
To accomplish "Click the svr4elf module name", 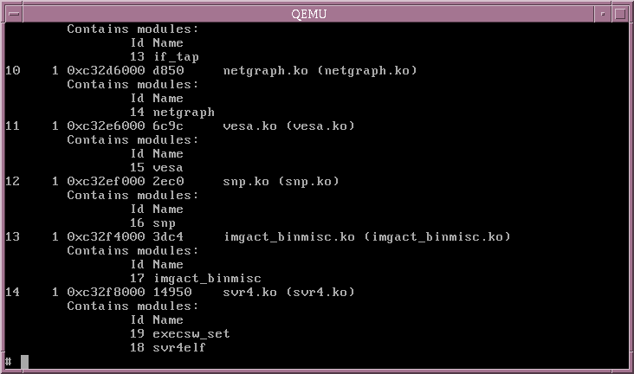I will pyautogui.click(x=179, y=348).
